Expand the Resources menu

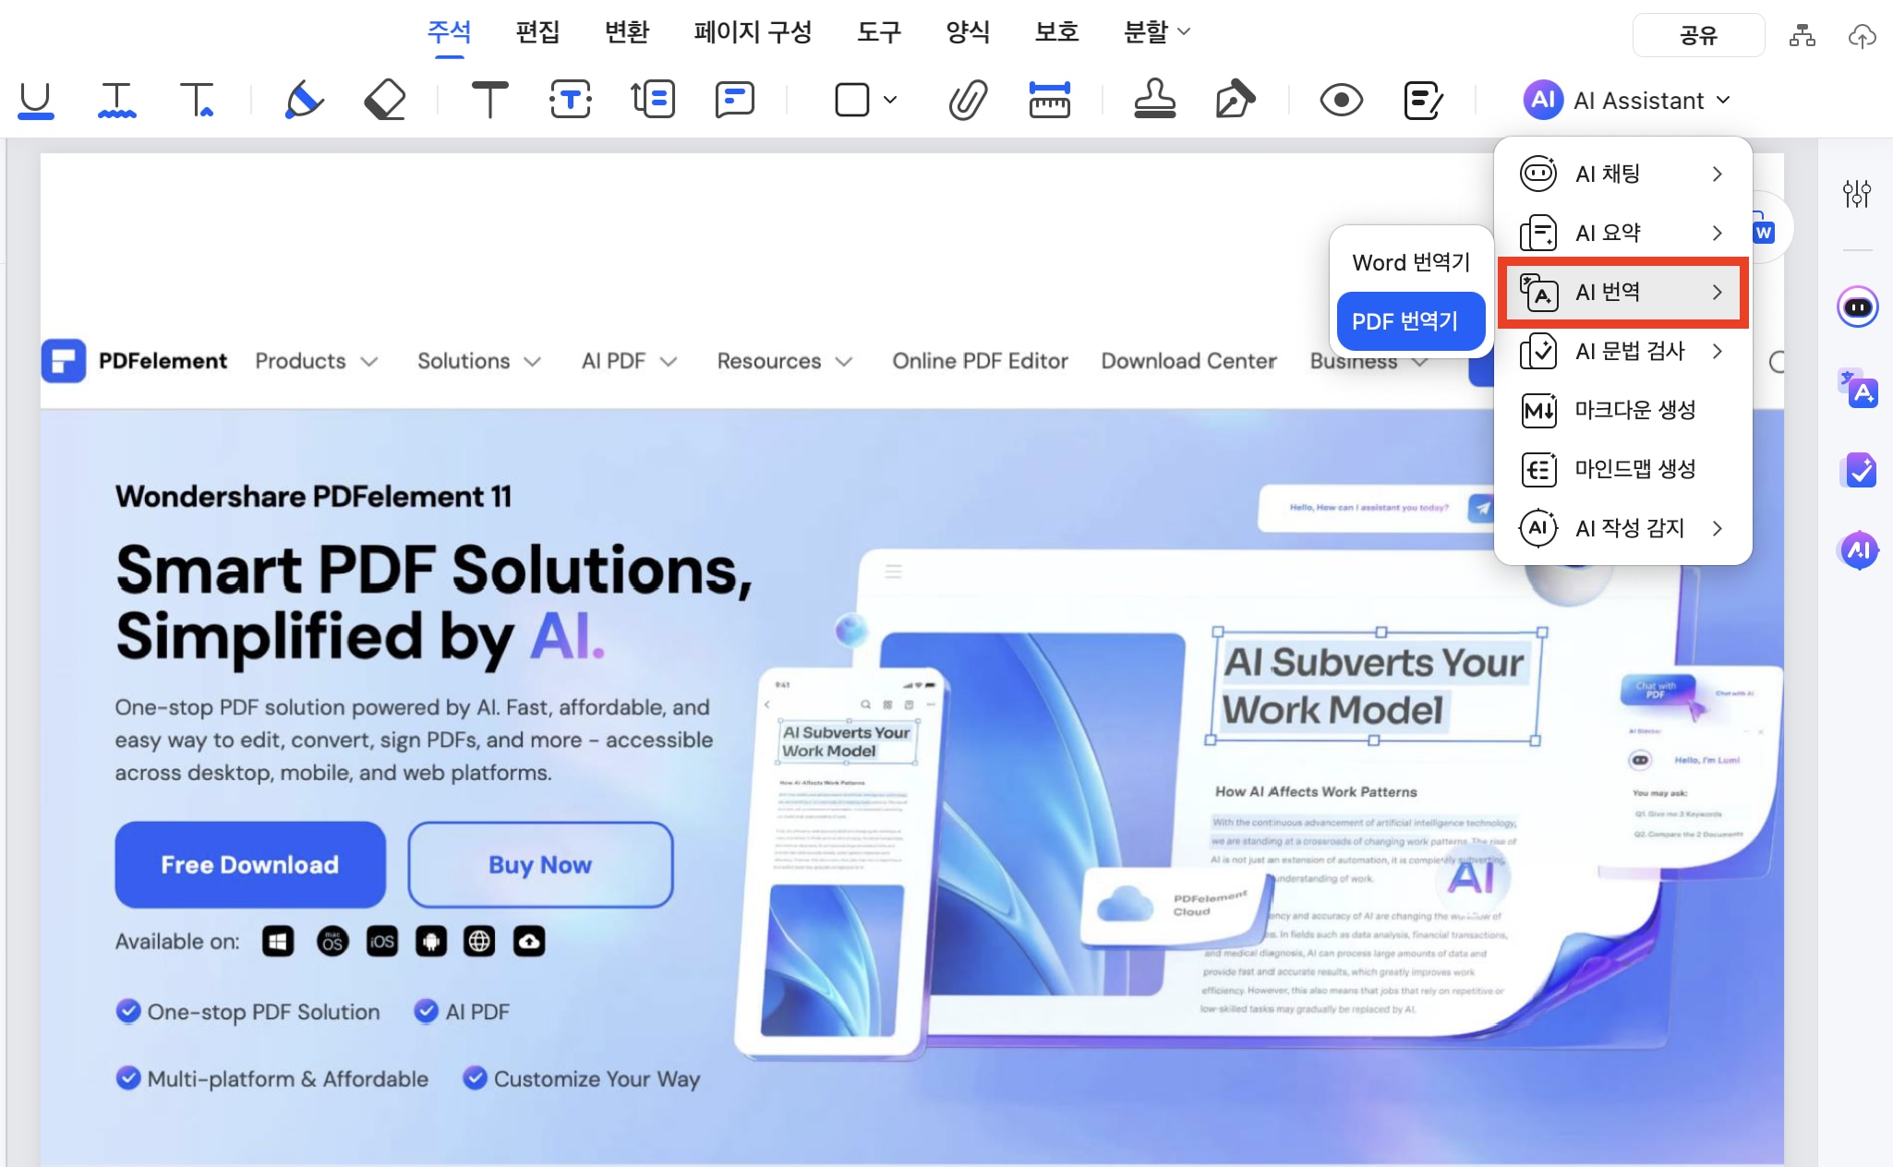pos(784,361)
